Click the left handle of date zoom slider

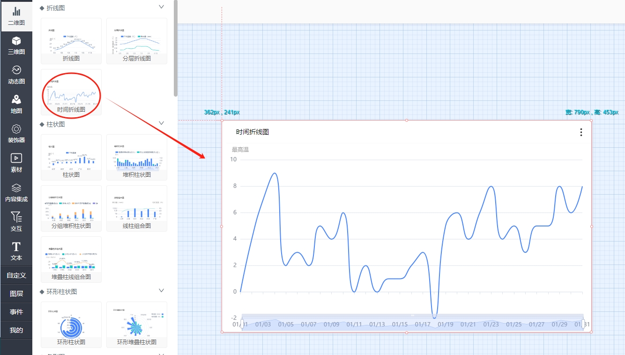click(242, 324)
